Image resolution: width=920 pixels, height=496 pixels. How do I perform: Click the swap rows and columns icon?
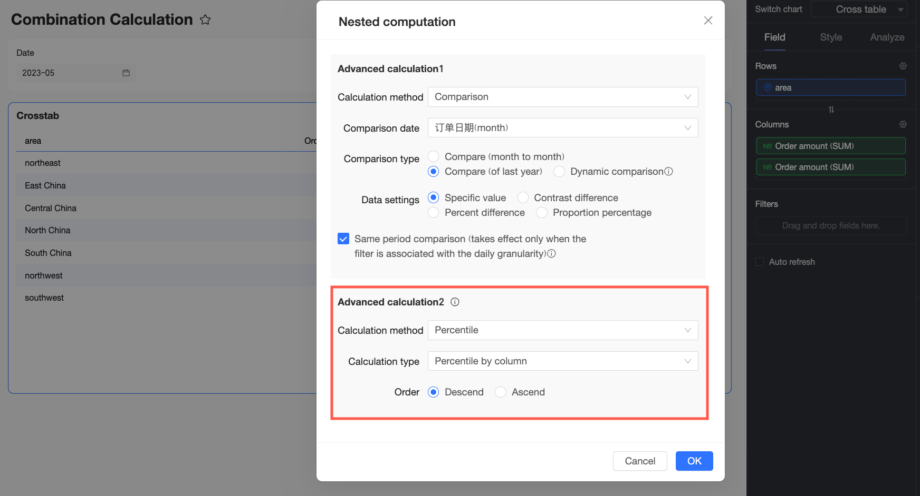tap(831, 110)
